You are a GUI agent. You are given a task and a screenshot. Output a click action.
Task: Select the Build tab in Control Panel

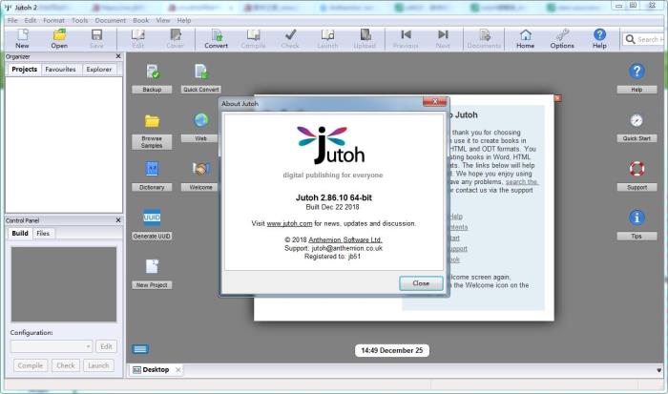pyautogui.click(x=20, y=233)
